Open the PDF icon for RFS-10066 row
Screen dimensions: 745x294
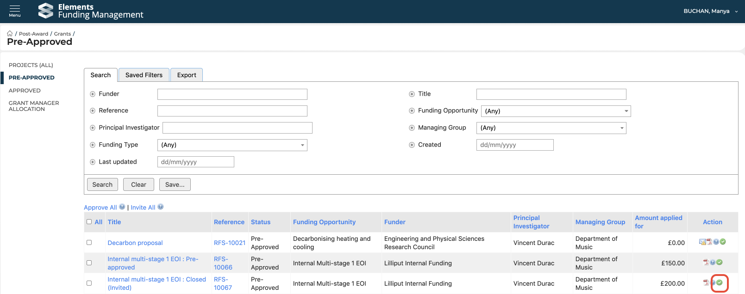(x=706, y=262)
